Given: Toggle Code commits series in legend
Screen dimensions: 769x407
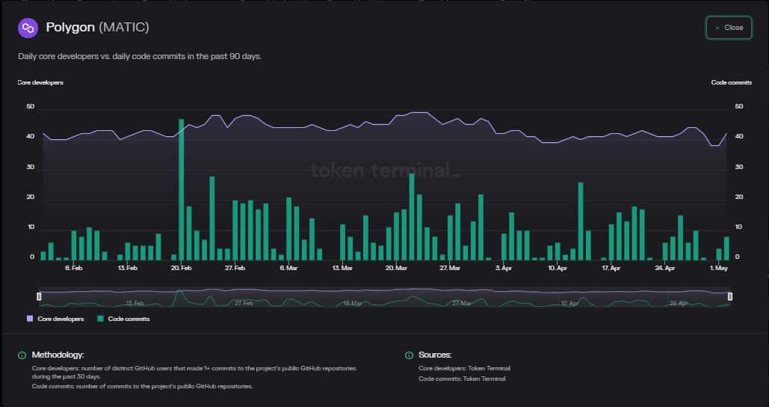Looking at the screenshot, I should click(123, 319).
